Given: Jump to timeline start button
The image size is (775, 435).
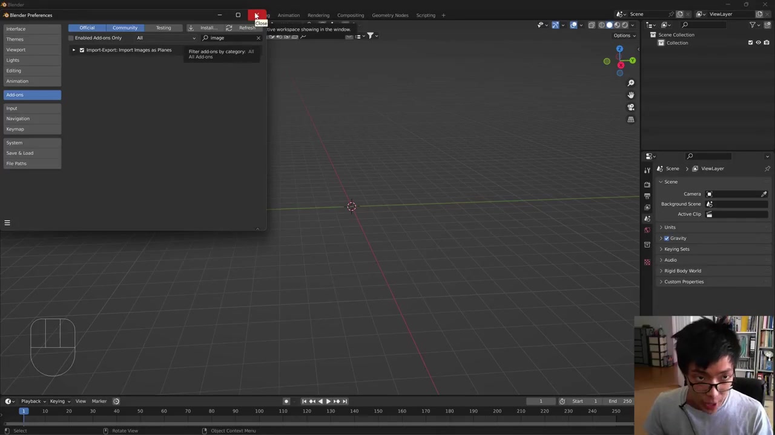Looking at the screenshot, I should 304,401.
